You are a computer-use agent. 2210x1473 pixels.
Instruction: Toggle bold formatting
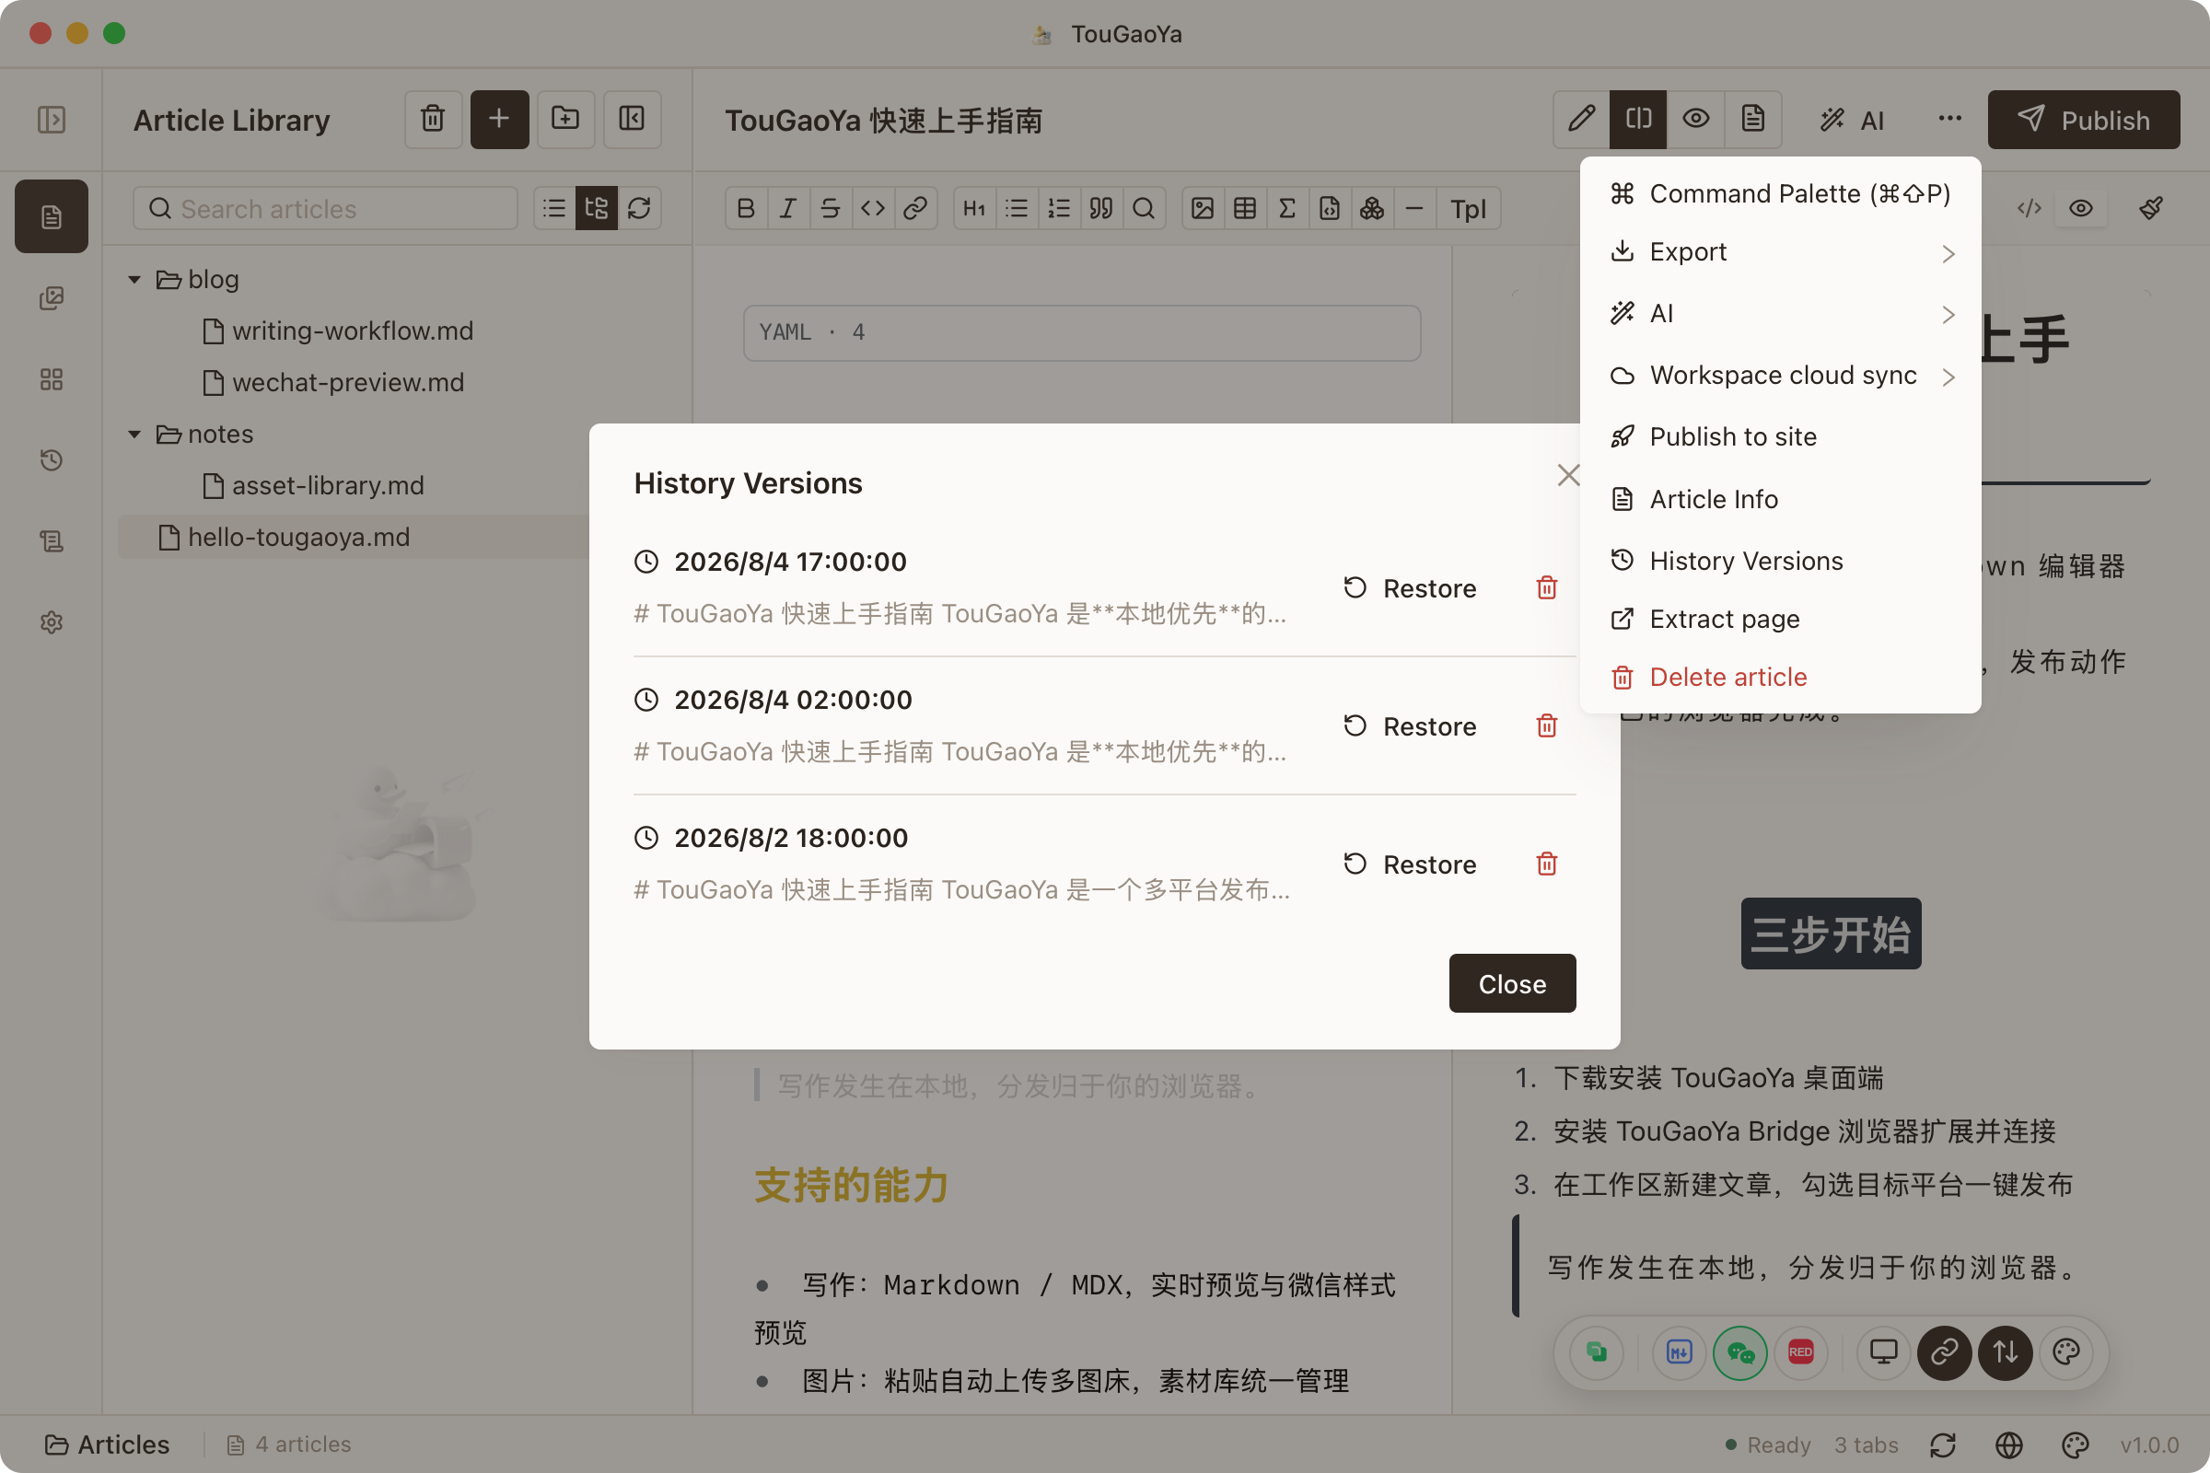(746, 209)
